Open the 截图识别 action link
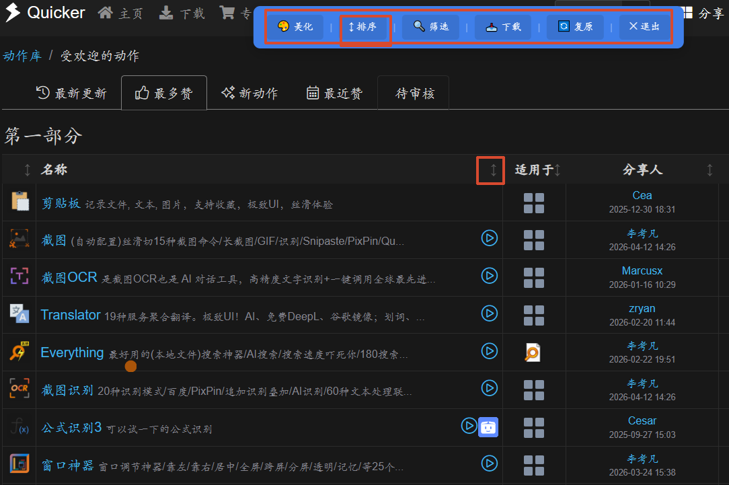The width and height of the screenshot is (729, 485). click(67, 390)
